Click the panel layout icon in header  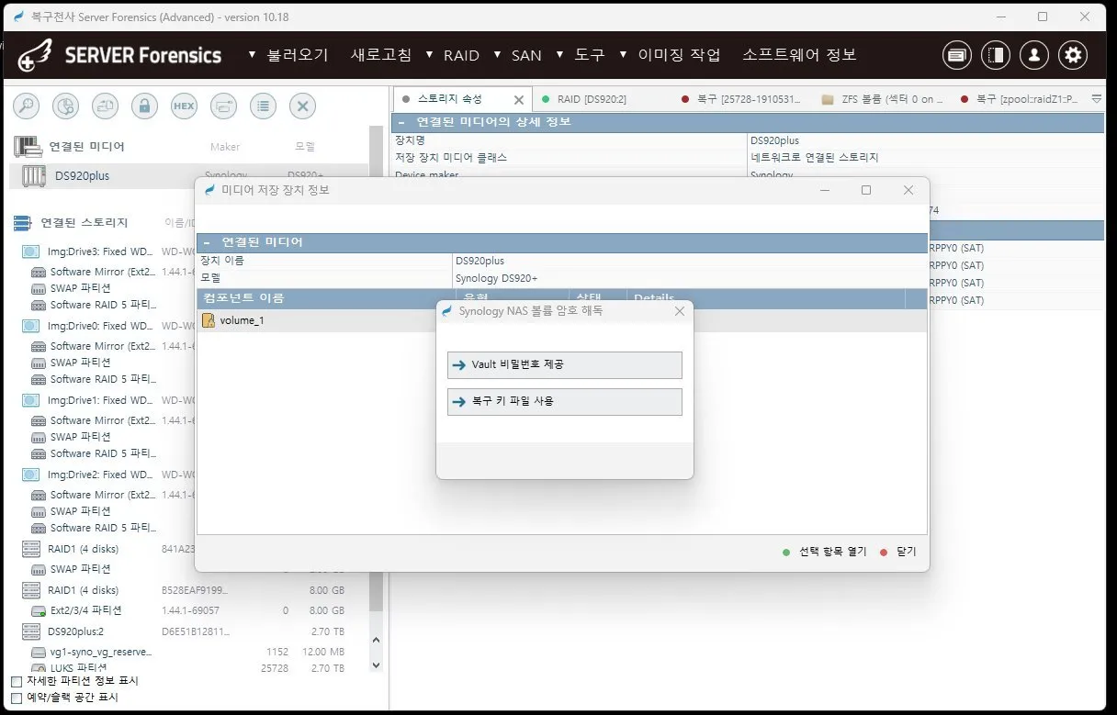click(x=996, y=55)
